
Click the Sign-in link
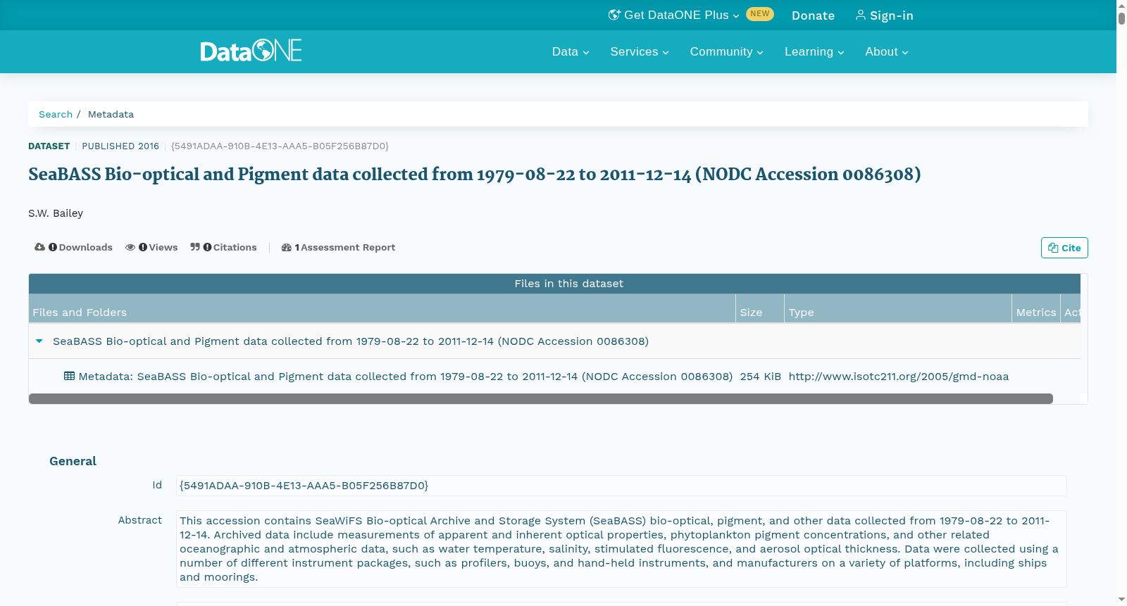click(884, 15)
